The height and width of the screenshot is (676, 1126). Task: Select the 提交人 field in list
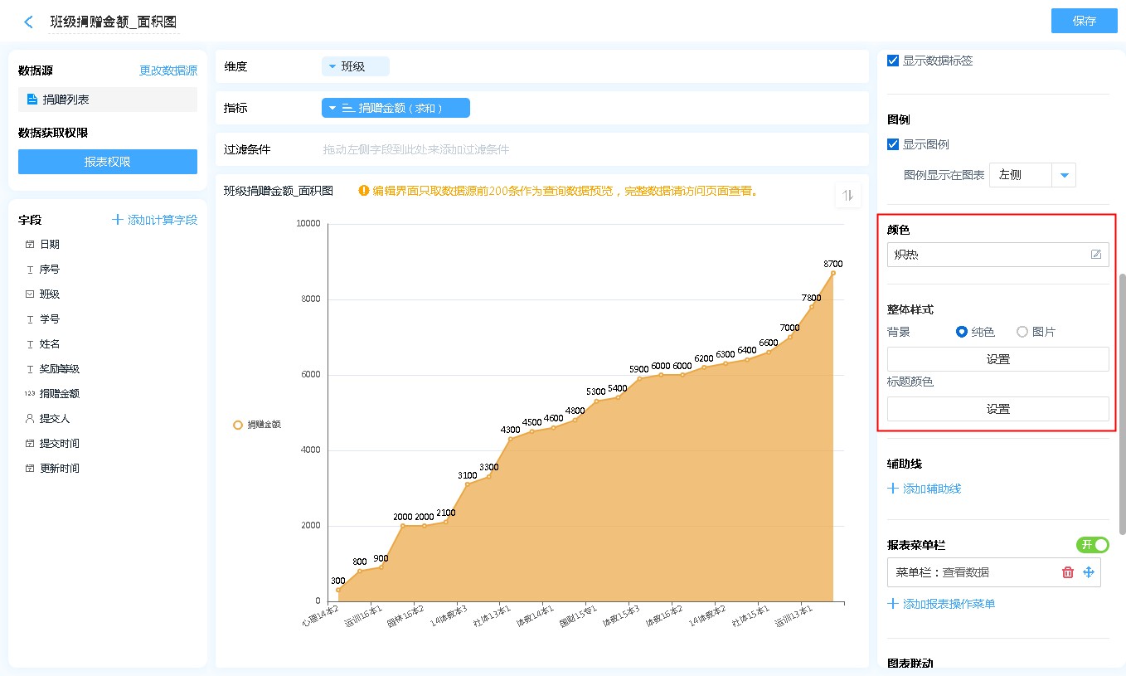click(x=55, y=419)
